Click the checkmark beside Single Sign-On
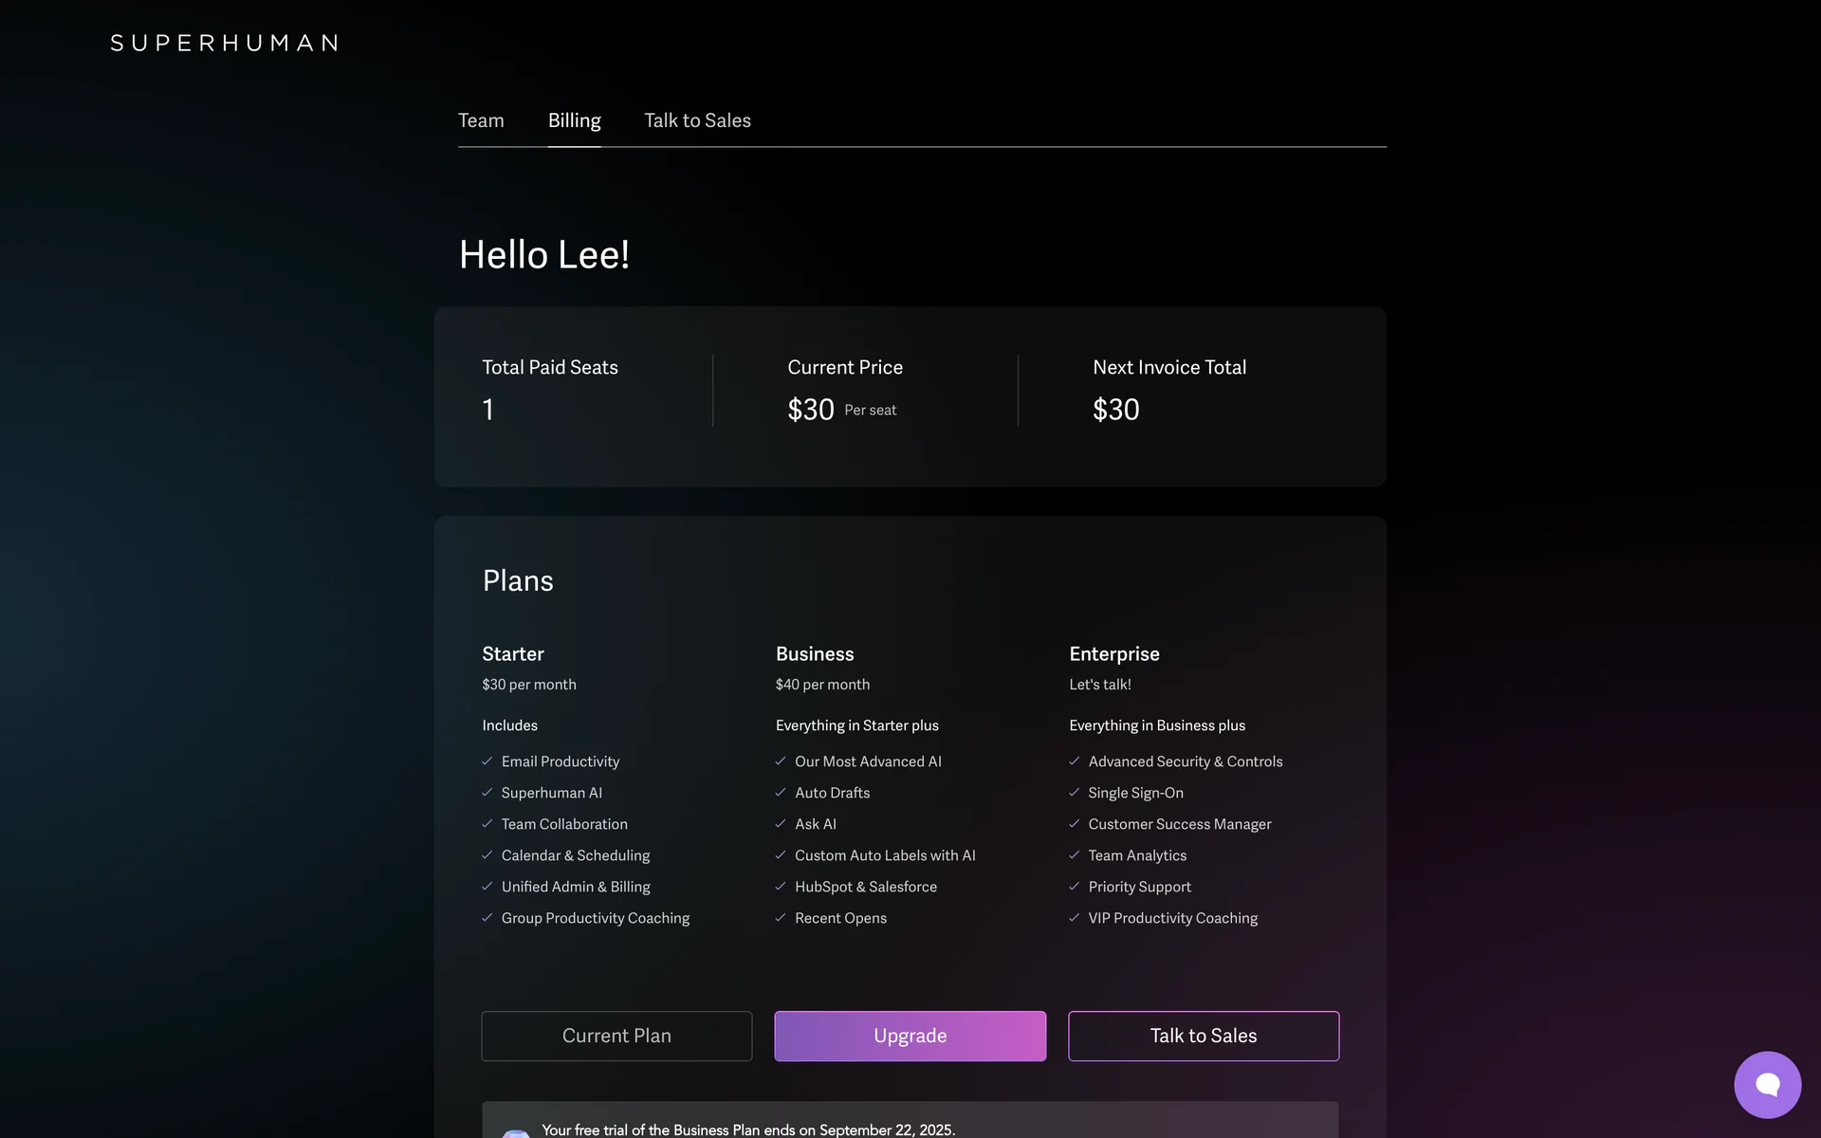The image size is (1821, 1138). pyautogui.click(x=1075, y=792)
